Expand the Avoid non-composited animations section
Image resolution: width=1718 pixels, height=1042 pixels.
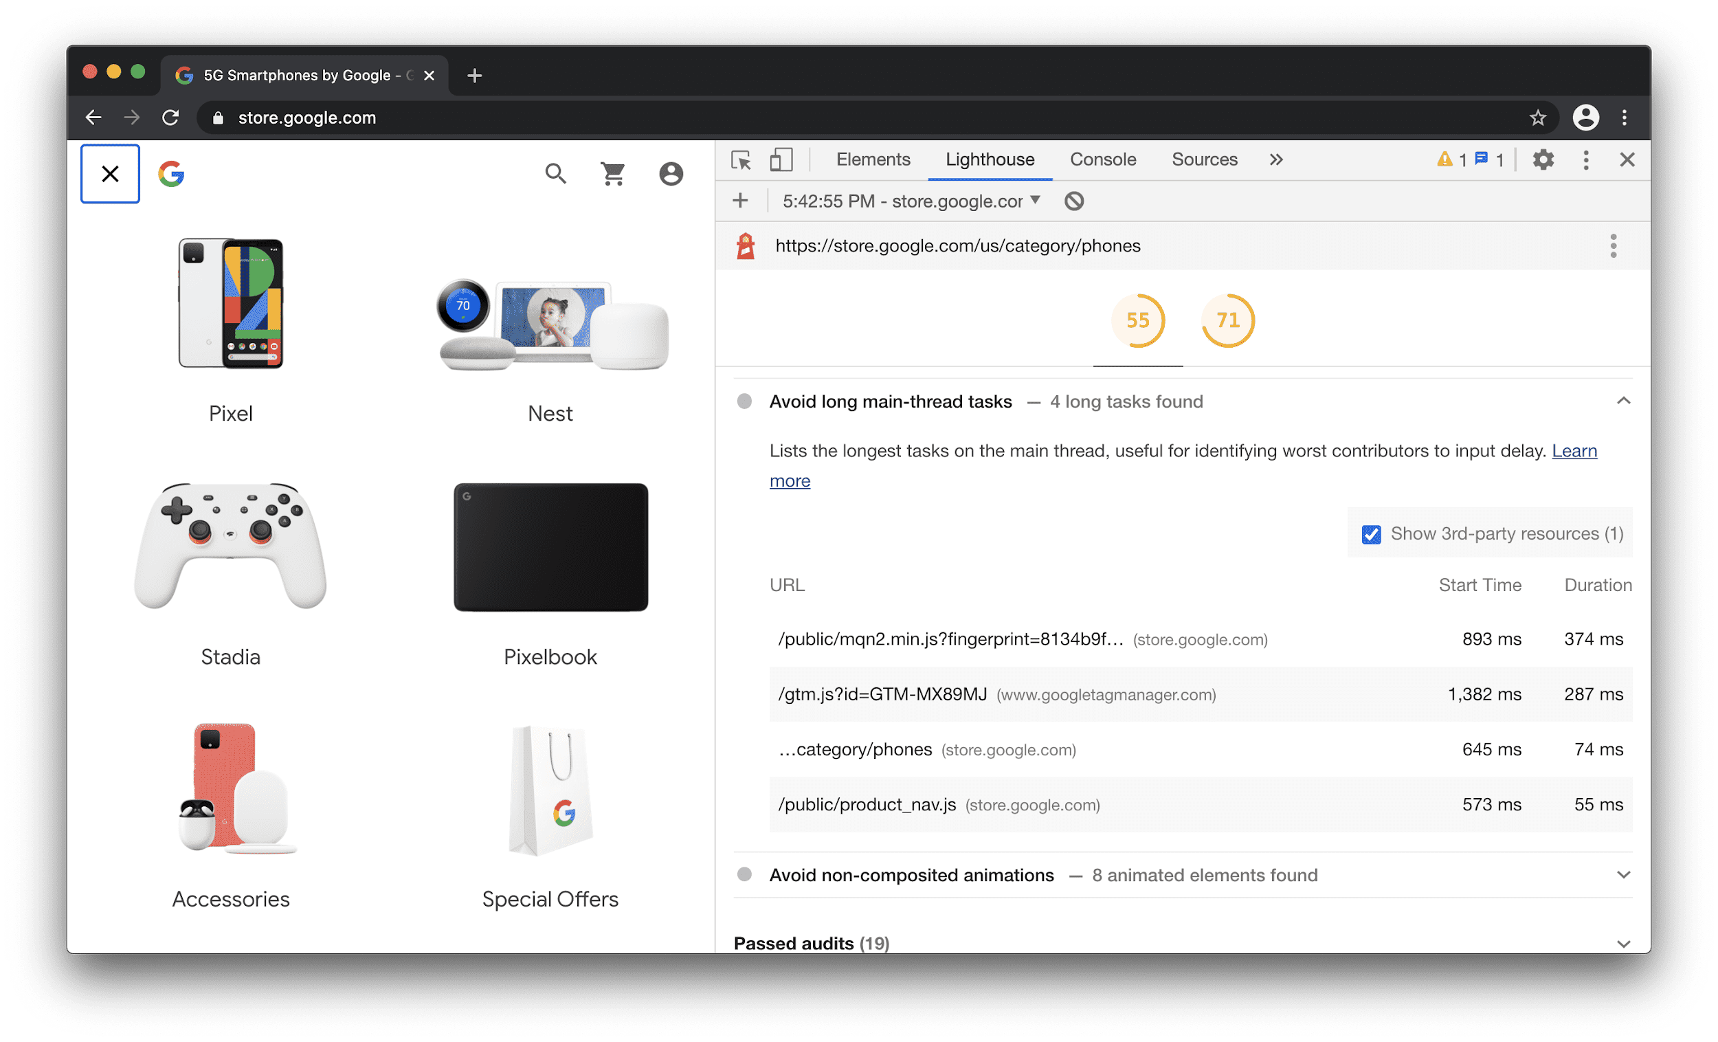tap(1623, 875)
